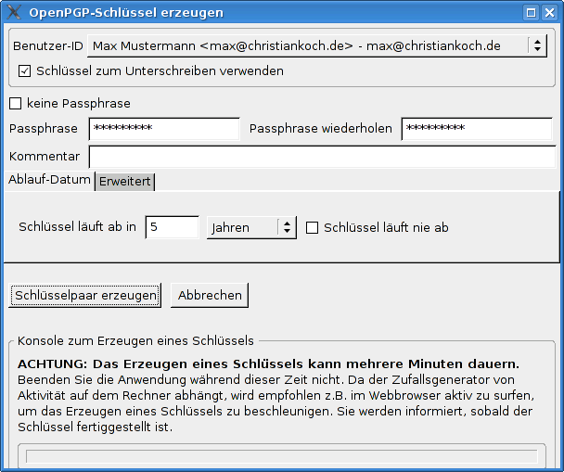564x472 pixels.
Task: Focus the Passphrase input field
Action: coord(164,129)
